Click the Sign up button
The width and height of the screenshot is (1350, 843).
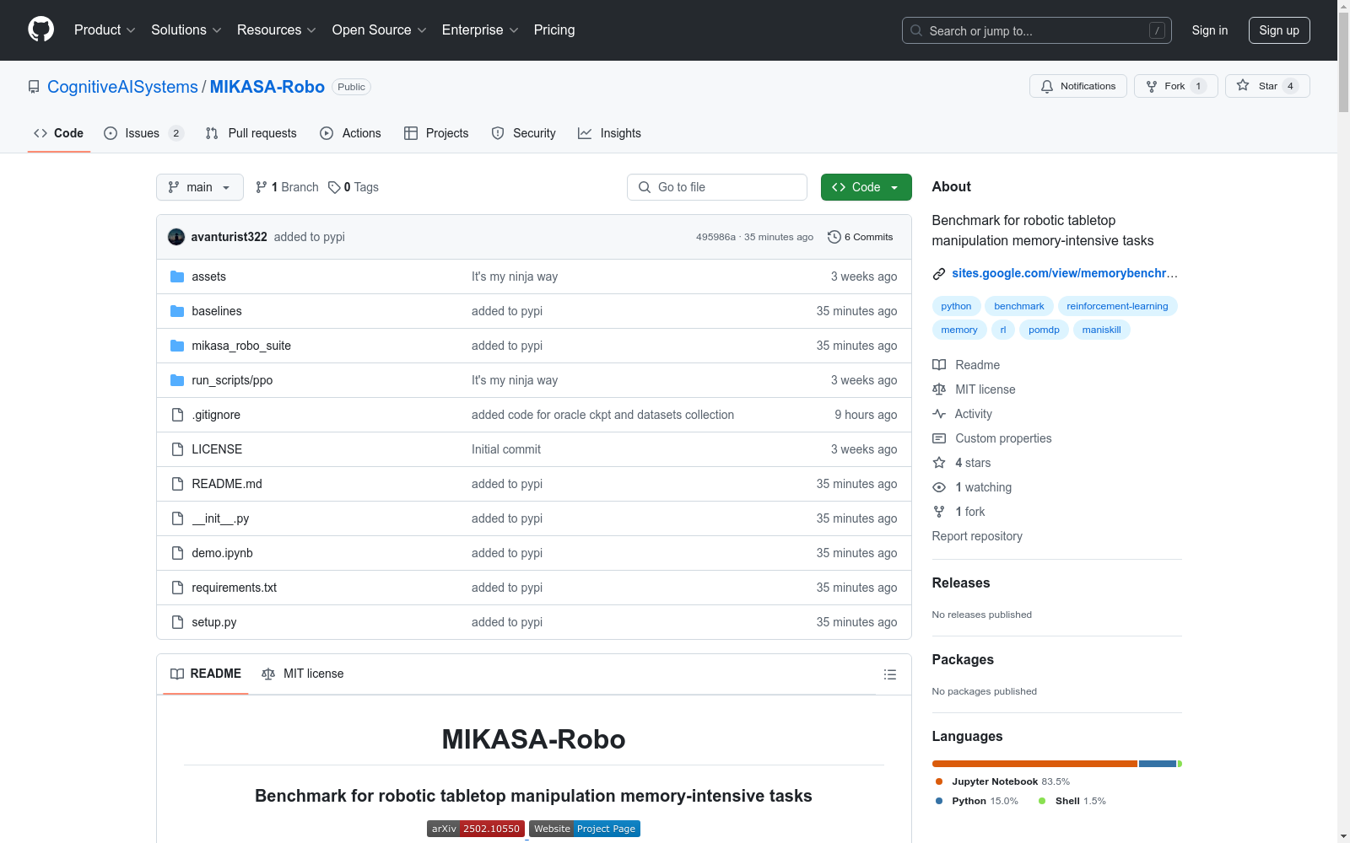[1279, 30]
